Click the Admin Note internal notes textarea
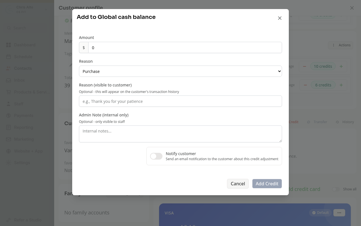Viewport: 361px width, 226px height. click(180, 134)
